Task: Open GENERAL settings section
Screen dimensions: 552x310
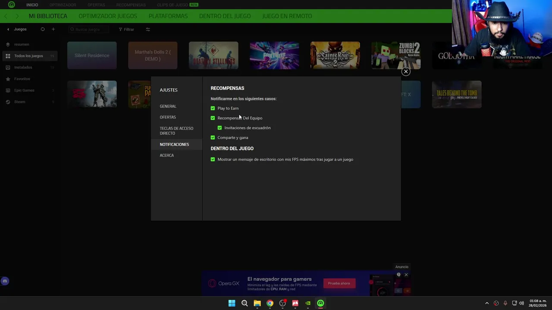Action: 168,106
